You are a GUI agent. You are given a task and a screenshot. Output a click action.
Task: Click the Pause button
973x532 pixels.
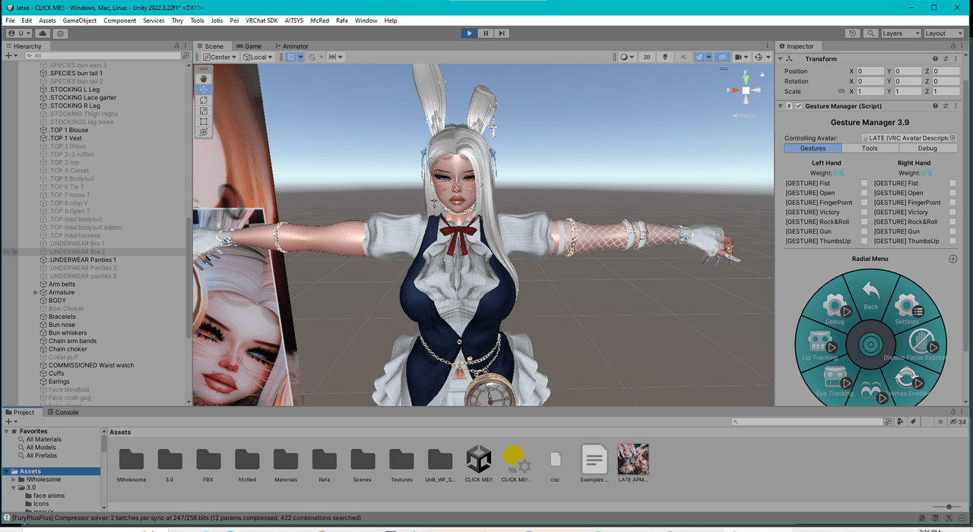[486, 33]
